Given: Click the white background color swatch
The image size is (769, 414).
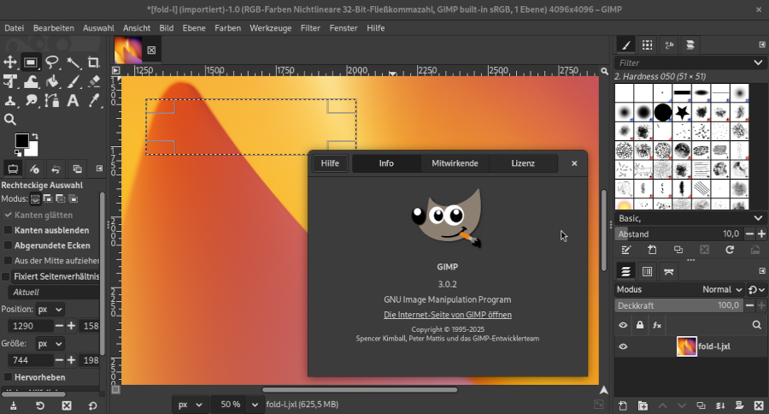Looking at the screenshot, I should point(32,150).
